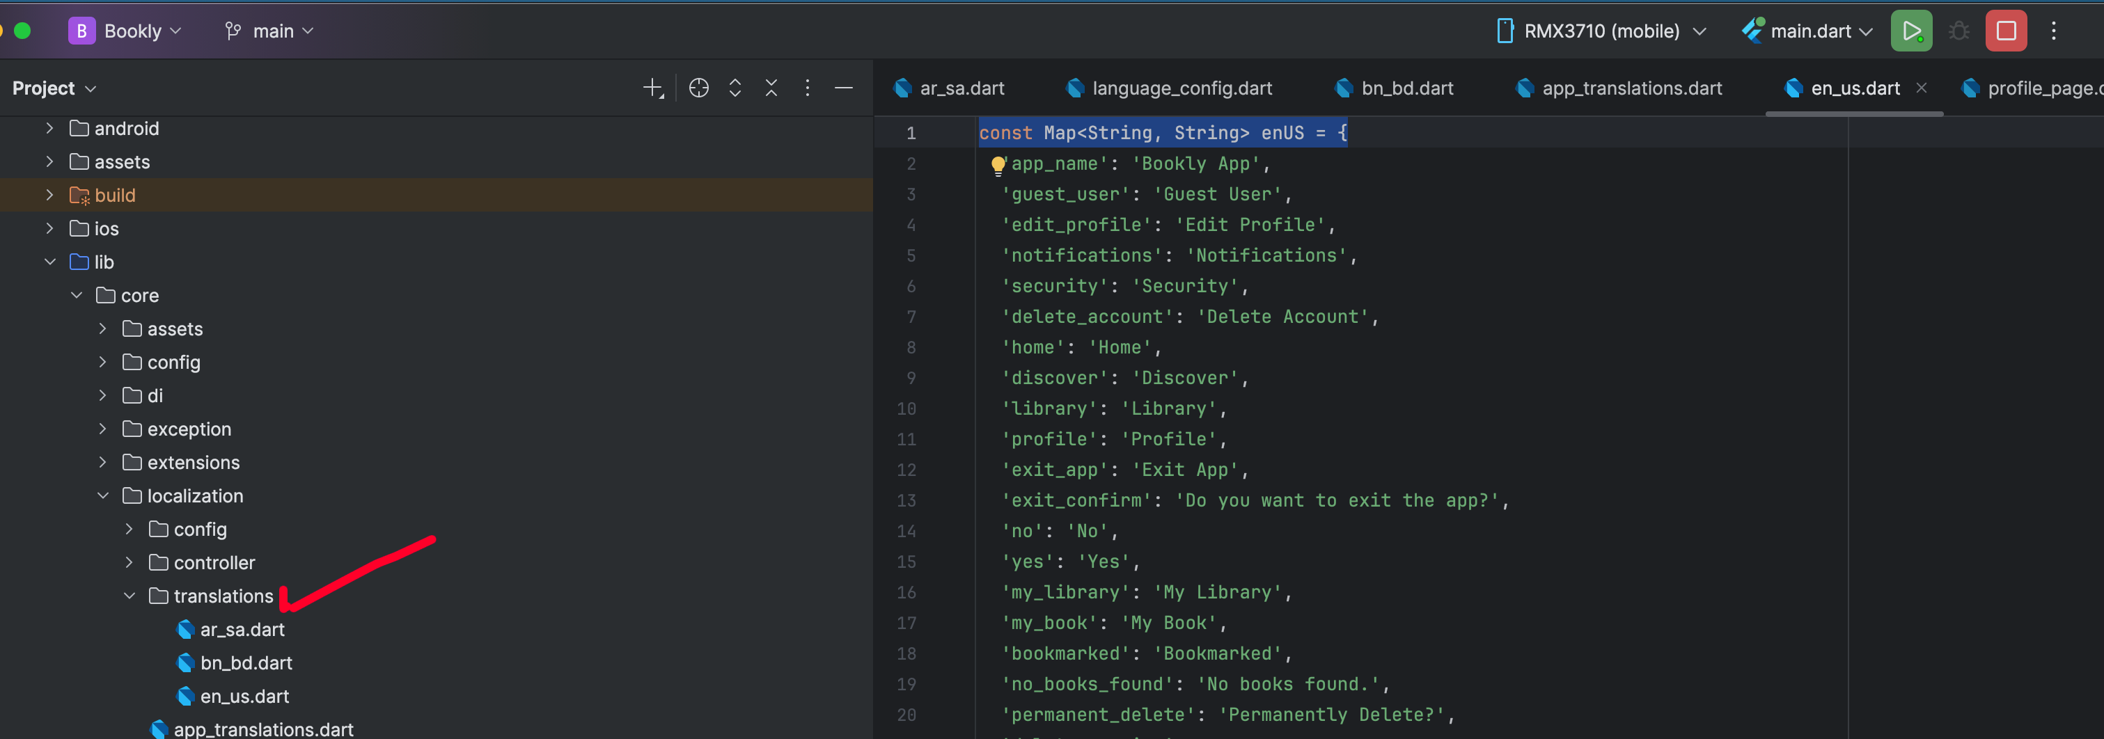
Task: Close the en_us.dart tab
Action: (1921, 88)
